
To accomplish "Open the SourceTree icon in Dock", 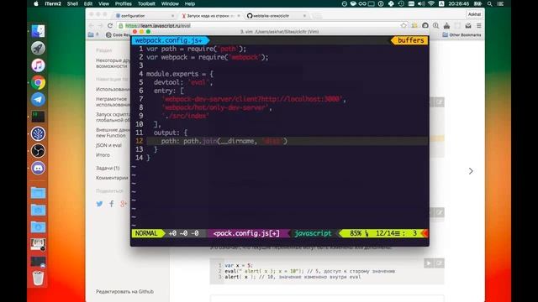I will (x=38, y=133).
